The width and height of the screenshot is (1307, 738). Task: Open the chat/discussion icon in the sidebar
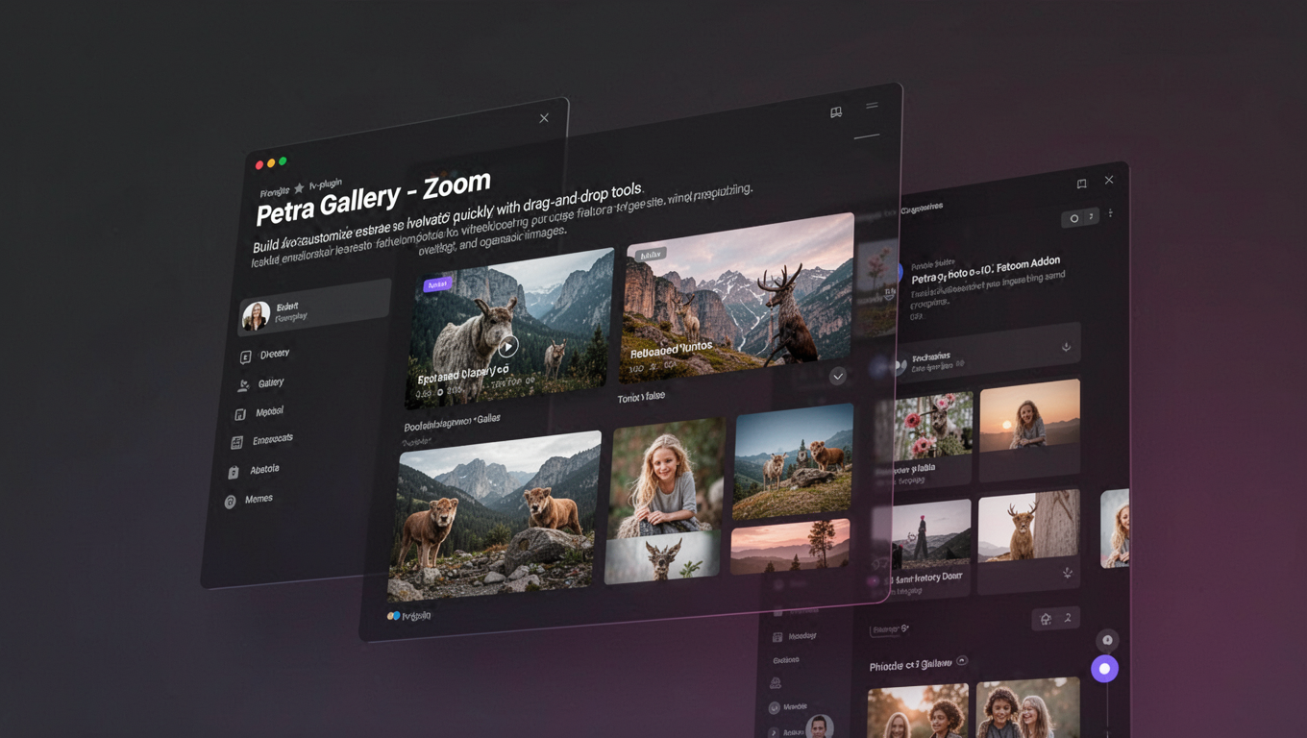(244, 356)
